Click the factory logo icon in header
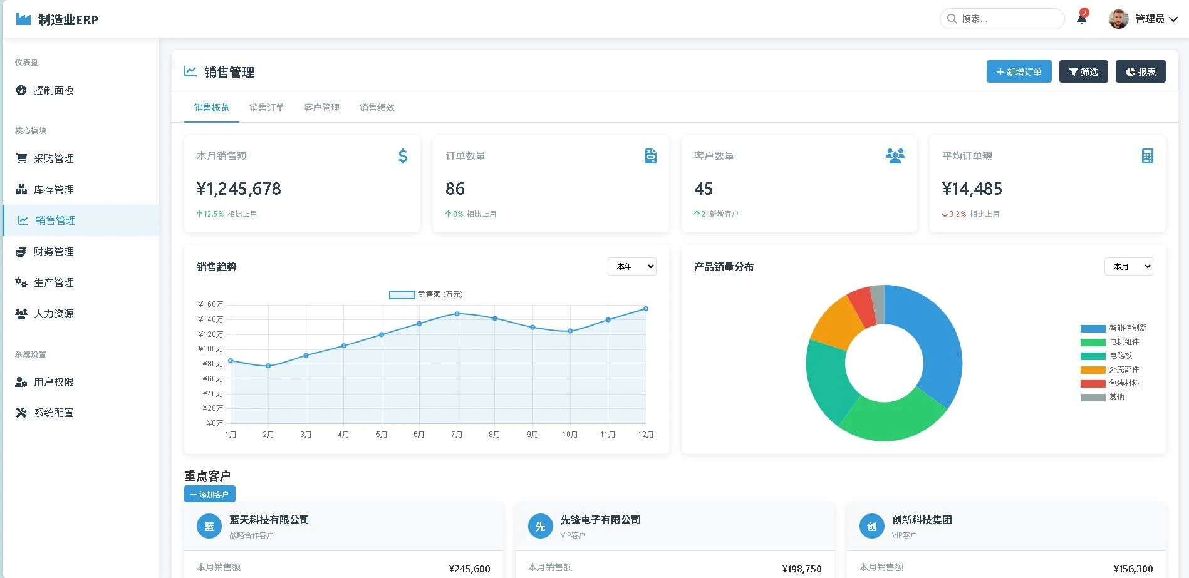This screenshot has width=1189, height=578. (23, 19)
